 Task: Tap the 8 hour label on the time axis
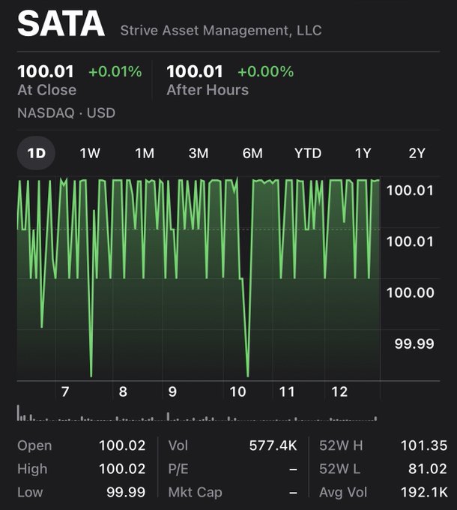123,392
